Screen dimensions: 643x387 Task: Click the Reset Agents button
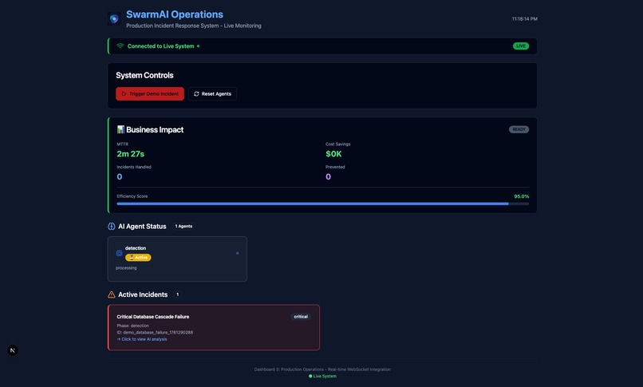click(x=212, y=94)
